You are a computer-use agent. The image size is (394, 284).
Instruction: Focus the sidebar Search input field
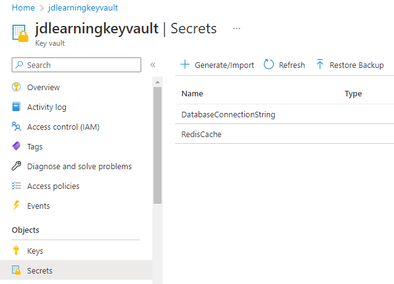click(76, 65)
